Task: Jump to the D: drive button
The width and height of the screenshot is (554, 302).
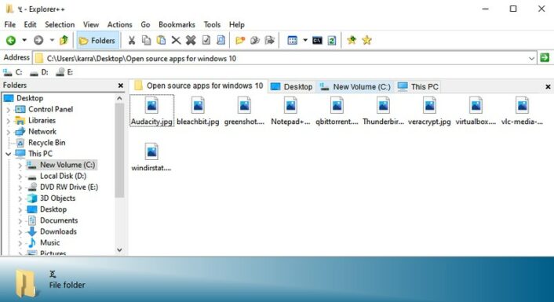Action: point(38,72)
